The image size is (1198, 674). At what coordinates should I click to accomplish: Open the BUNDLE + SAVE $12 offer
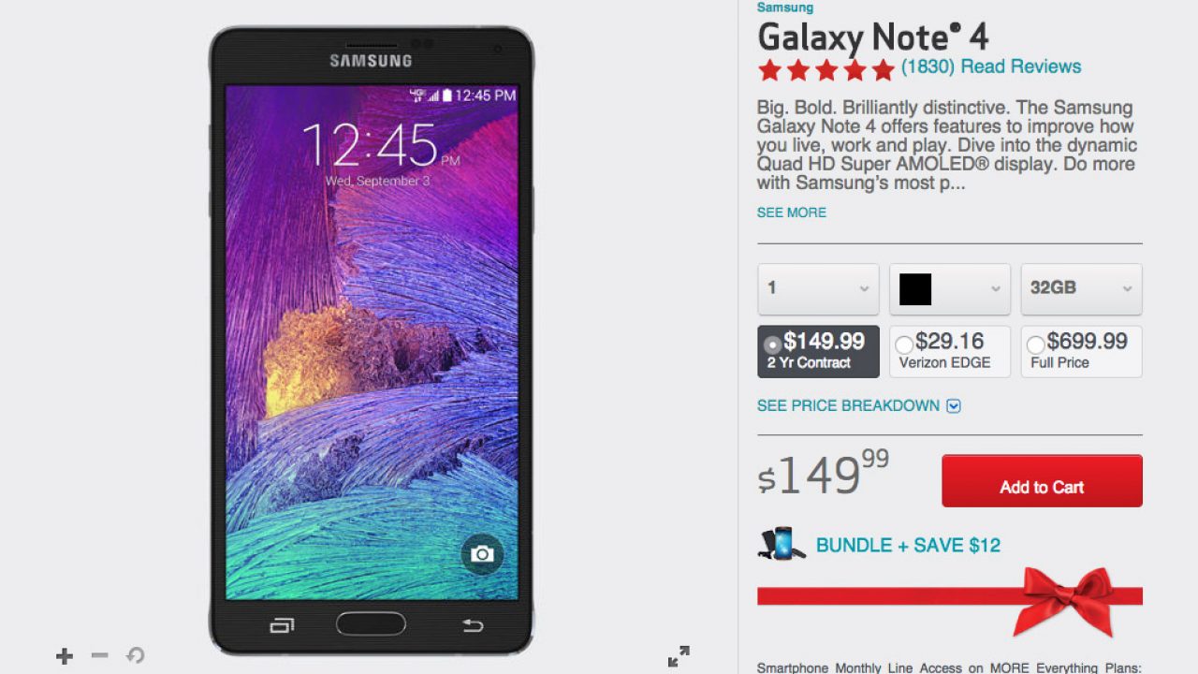pyautogui.click(x=908, y=545)
